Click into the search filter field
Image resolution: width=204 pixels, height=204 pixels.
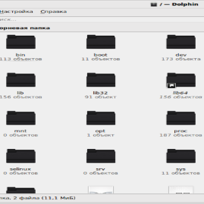pos(102,19)
